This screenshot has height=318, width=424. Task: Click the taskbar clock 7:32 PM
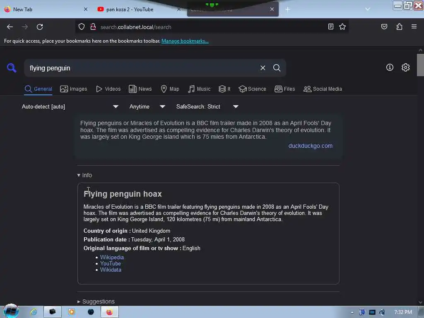[403, 312]
